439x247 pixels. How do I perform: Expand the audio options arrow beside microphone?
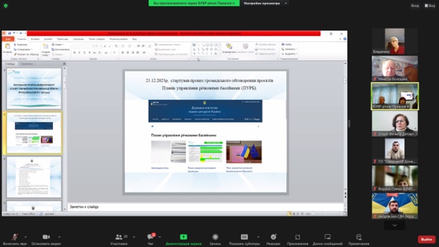pos(25,237)
